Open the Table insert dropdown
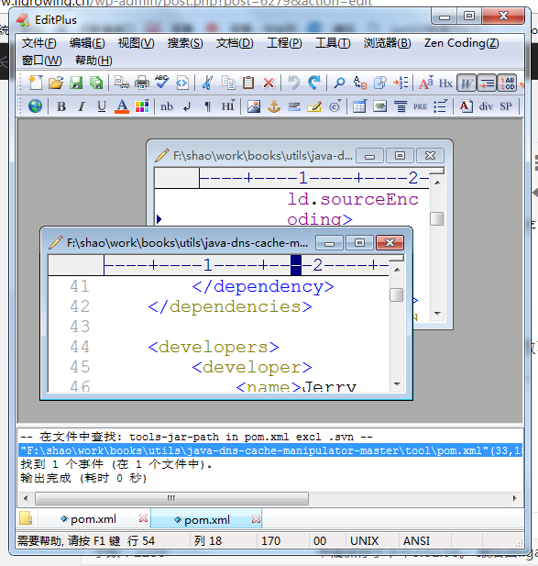This screenshot has height=566, width=538. (x=360, y=105)
